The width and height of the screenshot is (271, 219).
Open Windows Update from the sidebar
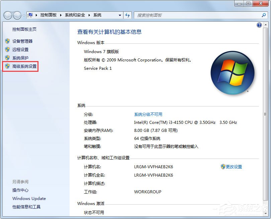[x=29, y=199]
